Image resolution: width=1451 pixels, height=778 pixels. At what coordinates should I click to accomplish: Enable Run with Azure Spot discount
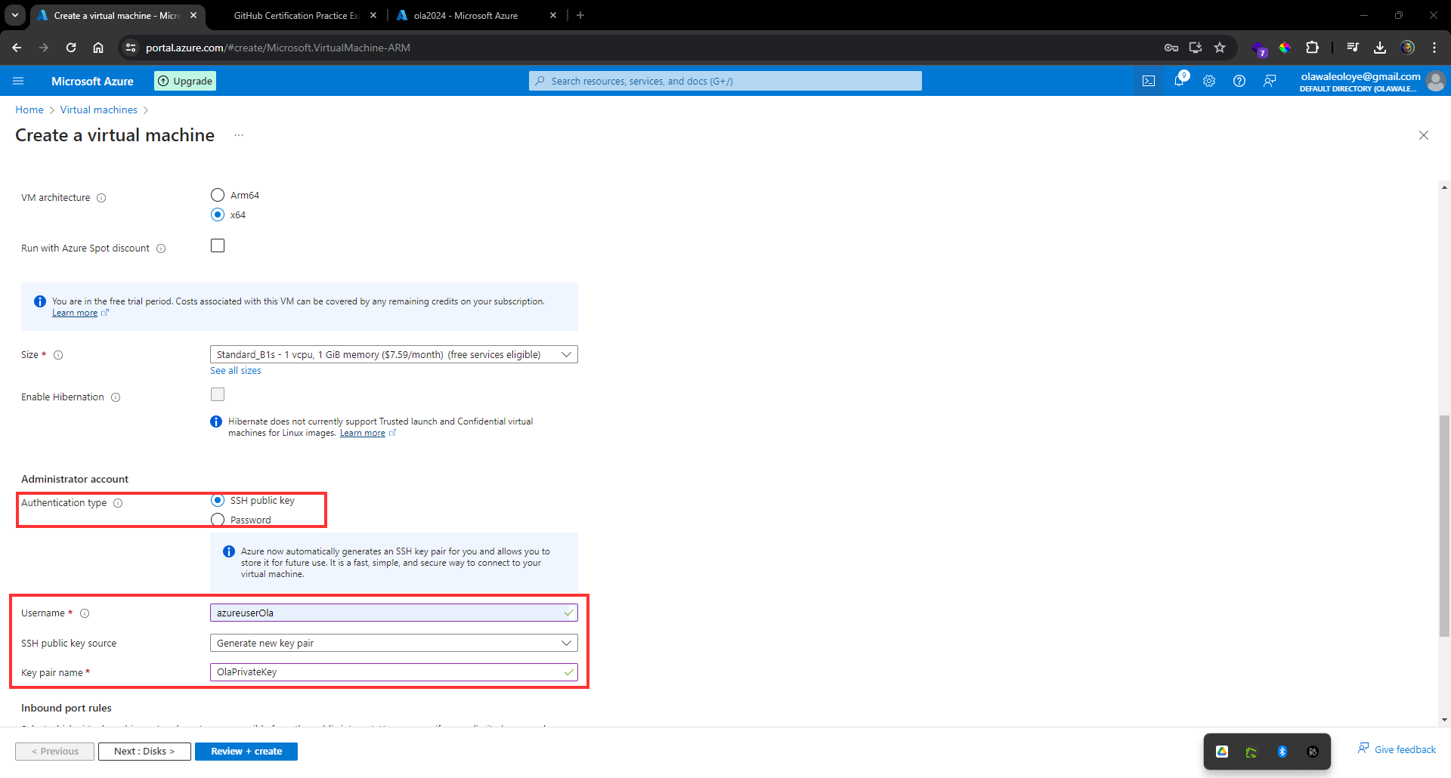(218, 245)
